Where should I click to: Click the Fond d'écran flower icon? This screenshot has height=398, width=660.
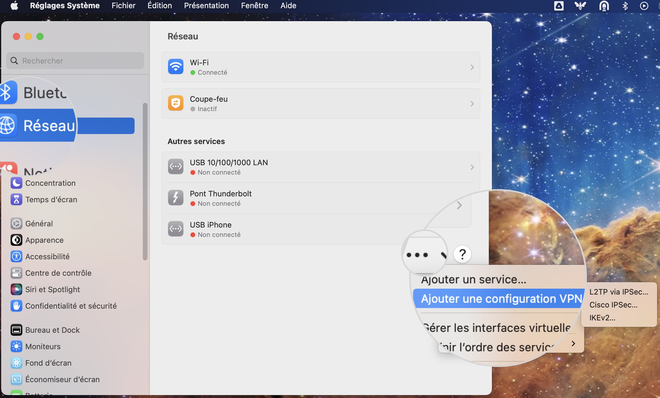click(x=16, y=363)
